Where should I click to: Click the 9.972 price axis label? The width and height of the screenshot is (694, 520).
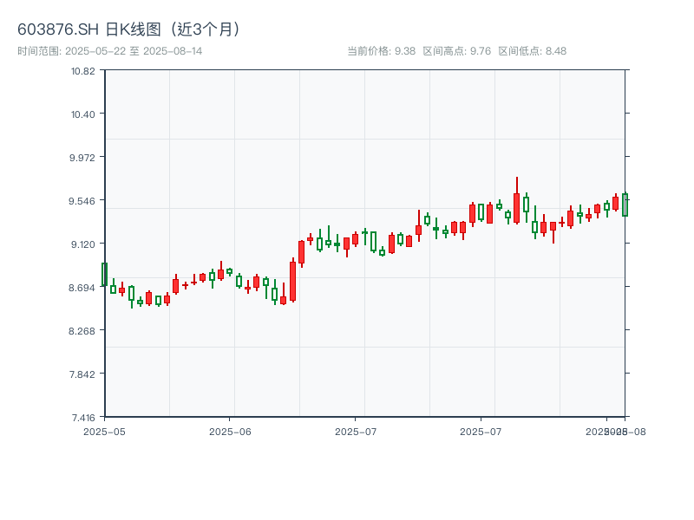(x=83, y=157)
